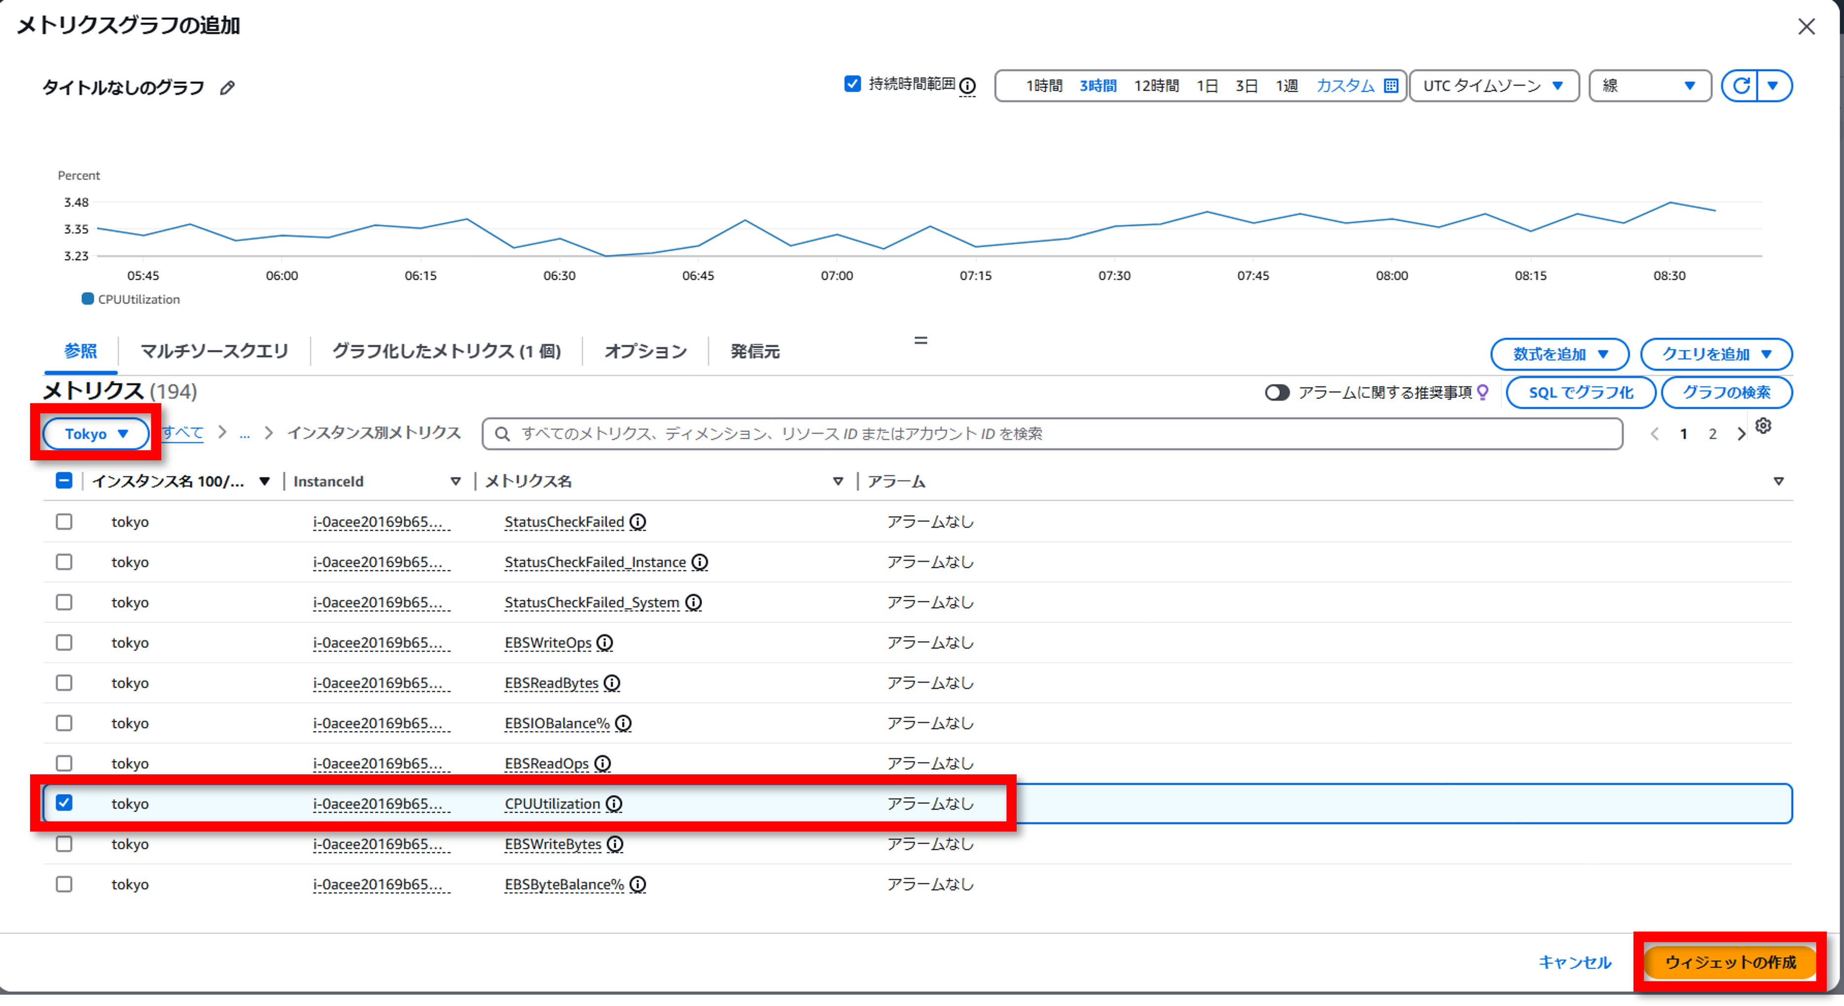Click the info icon next to CPUUtilization

[614, 803]
